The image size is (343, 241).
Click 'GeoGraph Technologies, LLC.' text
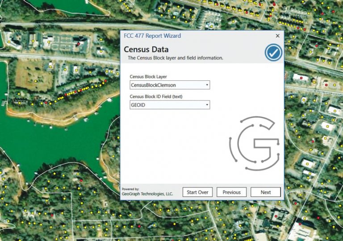pos(147,194)
